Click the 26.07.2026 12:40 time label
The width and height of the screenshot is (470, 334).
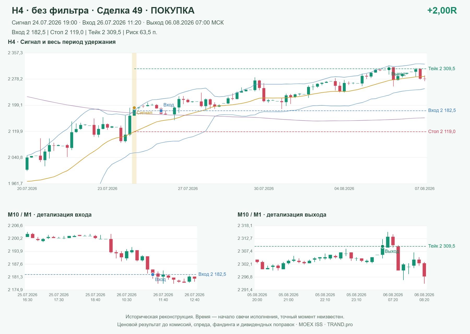(x=195, y=297)
